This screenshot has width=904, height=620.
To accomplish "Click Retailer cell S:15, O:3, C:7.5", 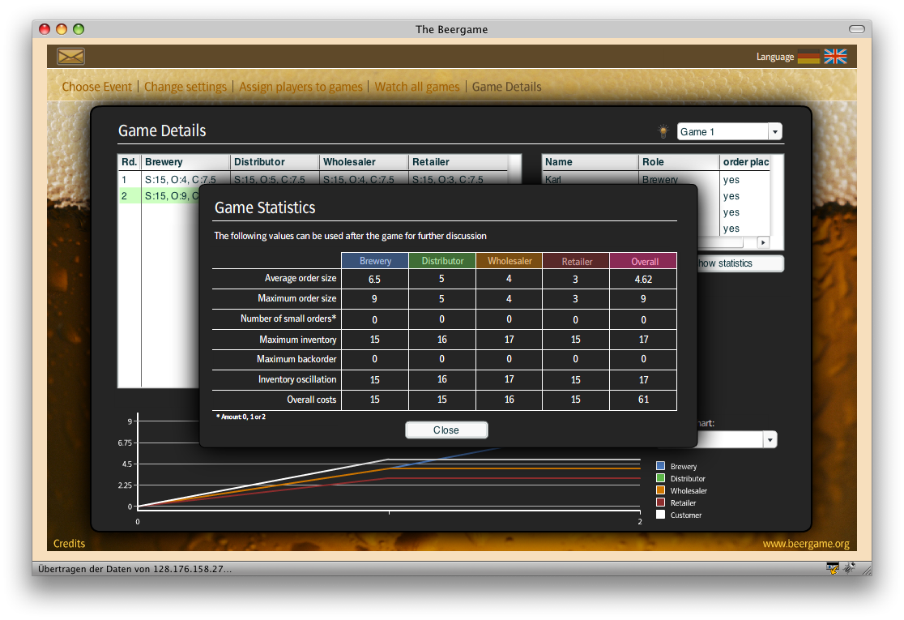I will point(448,179).
